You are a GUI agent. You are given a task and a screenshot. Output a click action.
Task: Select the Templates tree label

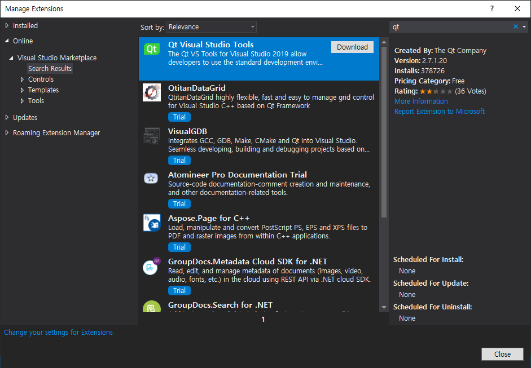(43, 90)
